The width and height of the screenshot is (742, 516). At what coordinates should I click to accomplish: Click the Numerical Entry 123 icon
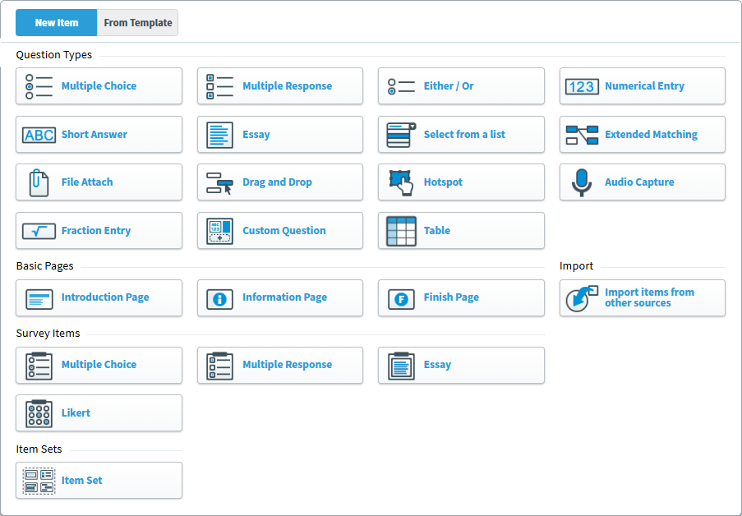(x=582, y=86)
